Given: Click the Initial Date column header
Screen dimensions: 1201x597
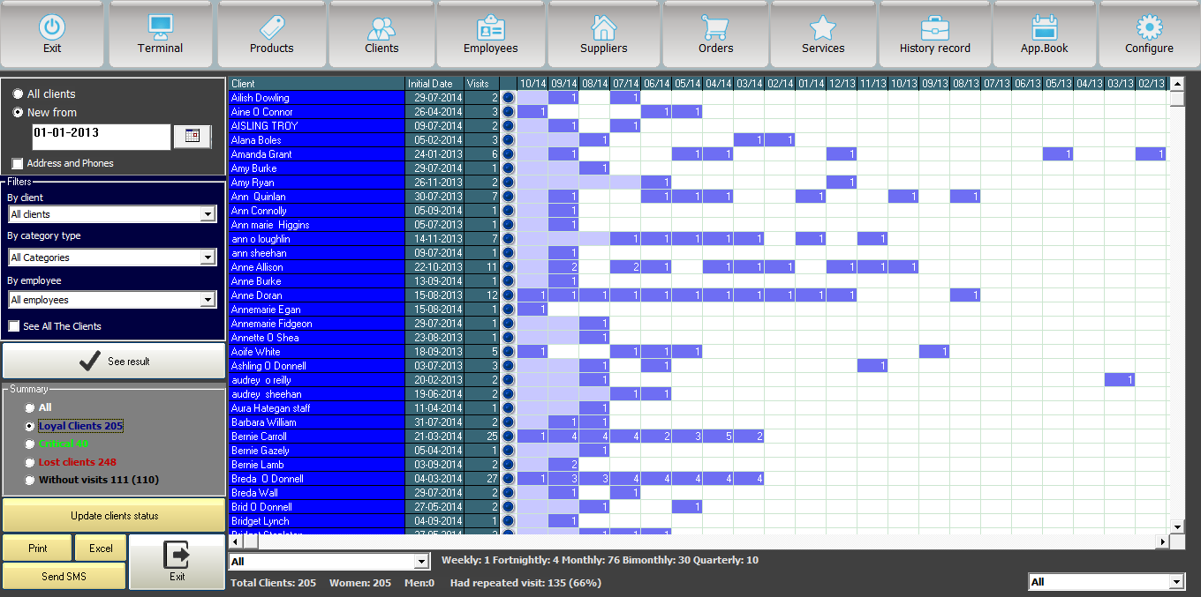Looking at the screenshot, I should click(x=434, y=84).
